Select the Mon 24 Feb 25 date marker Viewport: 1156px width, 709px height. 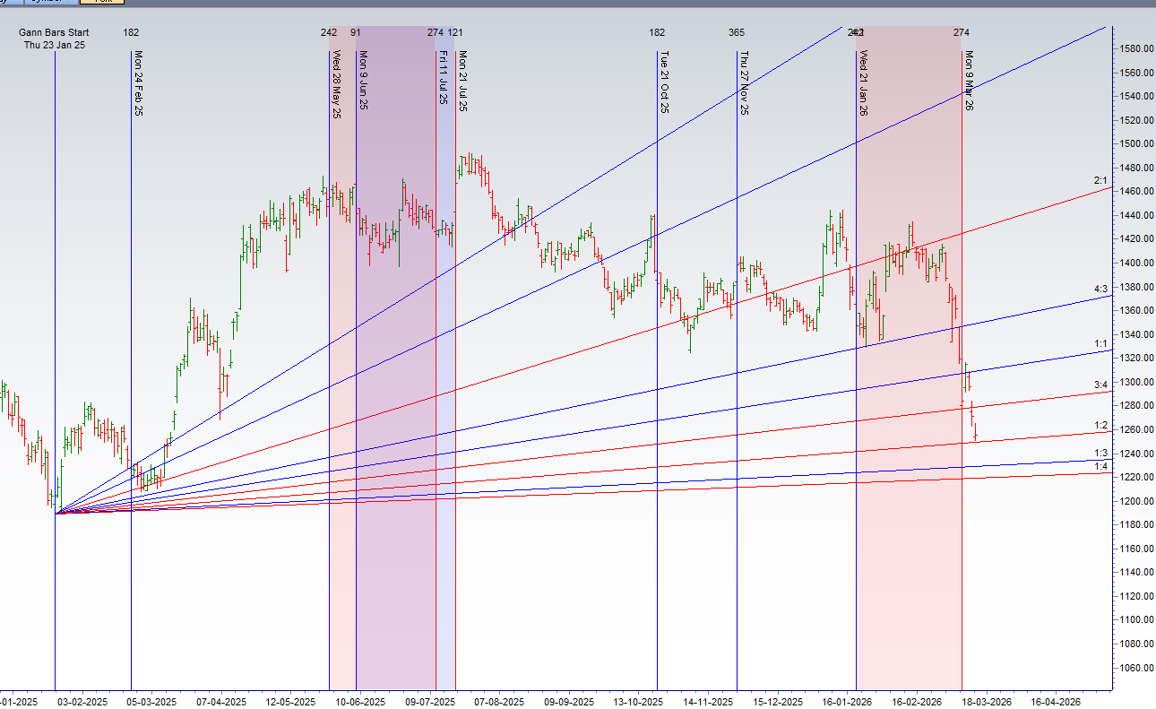(138, 83)
